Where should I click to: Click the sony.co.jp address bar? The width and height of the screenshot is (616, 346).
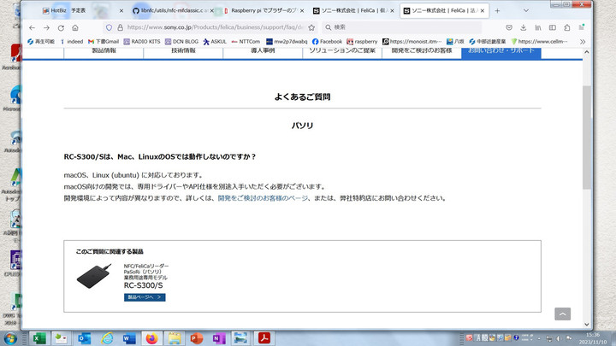coord(216,27)
